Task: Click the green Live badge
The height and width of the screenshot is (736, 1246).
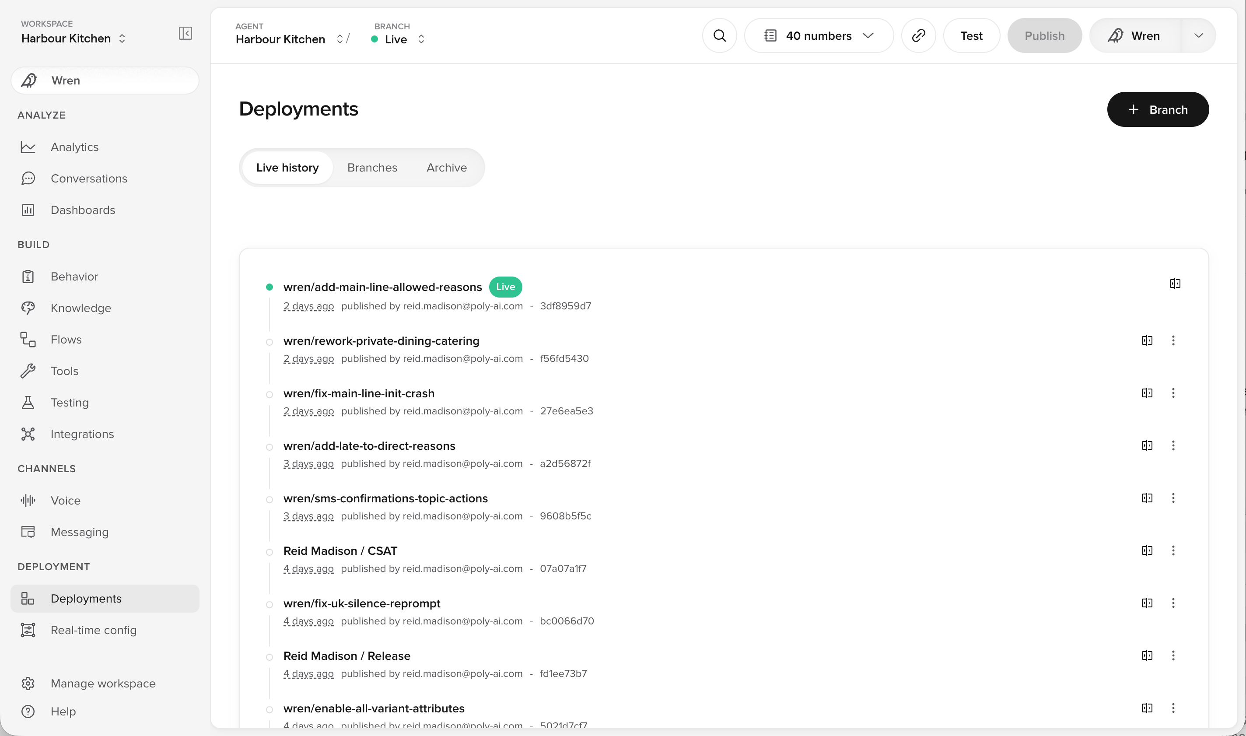Action: pos(505,287)
